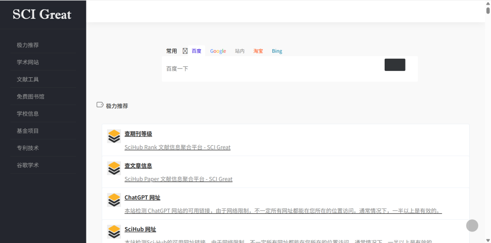Image resolution: width=491 pixels, height=243 pixels.
Task: Click the SCI Great site logo
Action: [42, 15]
